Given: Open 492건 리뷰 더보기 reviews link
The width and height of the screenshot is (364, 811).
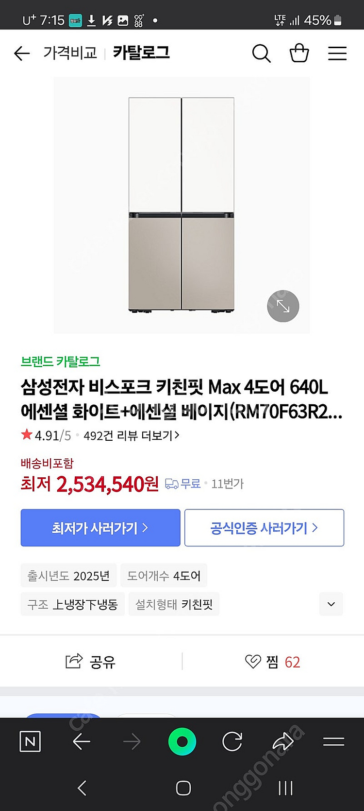Looking at the screenshot, I should [x=131, y=435].
